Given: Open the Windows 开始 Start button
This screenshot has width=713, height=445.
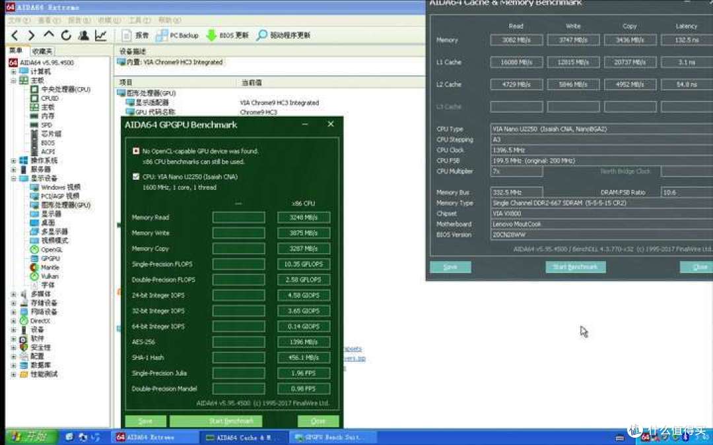Looking at the screenshot, I should tap(31, 437).
